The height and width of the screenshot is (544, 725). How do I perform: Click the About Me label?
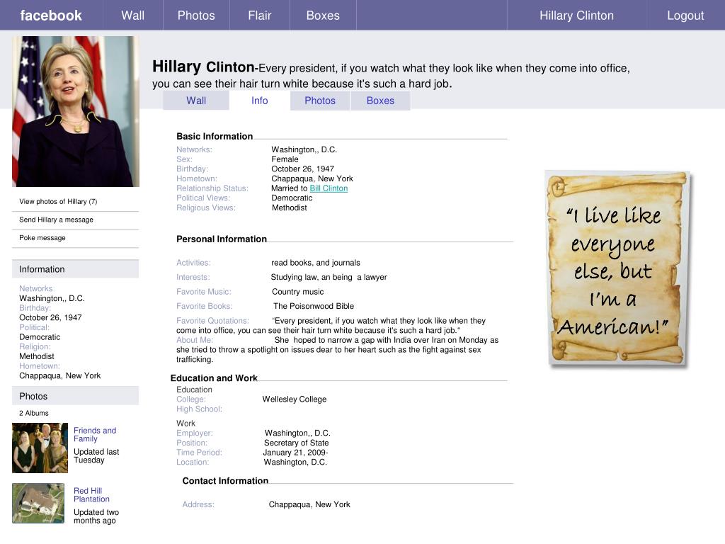click(195, 340)
